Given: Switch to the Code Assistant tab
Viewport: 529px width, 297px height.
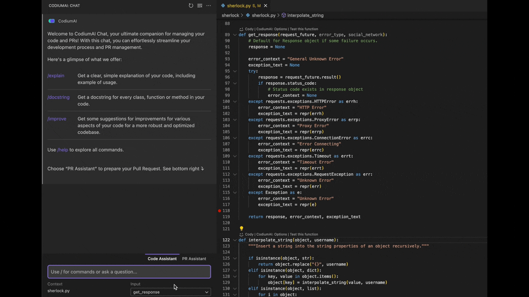Looking at the screenshot, I should click(x=162, y=258).
